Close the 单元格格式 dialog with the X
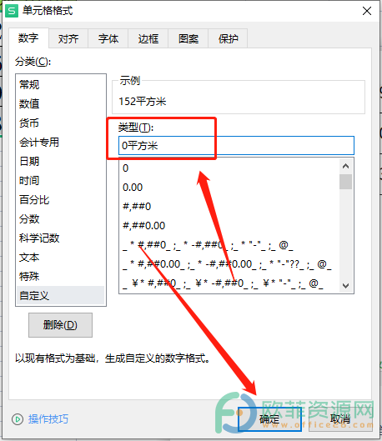 click(x=367, y=11)
